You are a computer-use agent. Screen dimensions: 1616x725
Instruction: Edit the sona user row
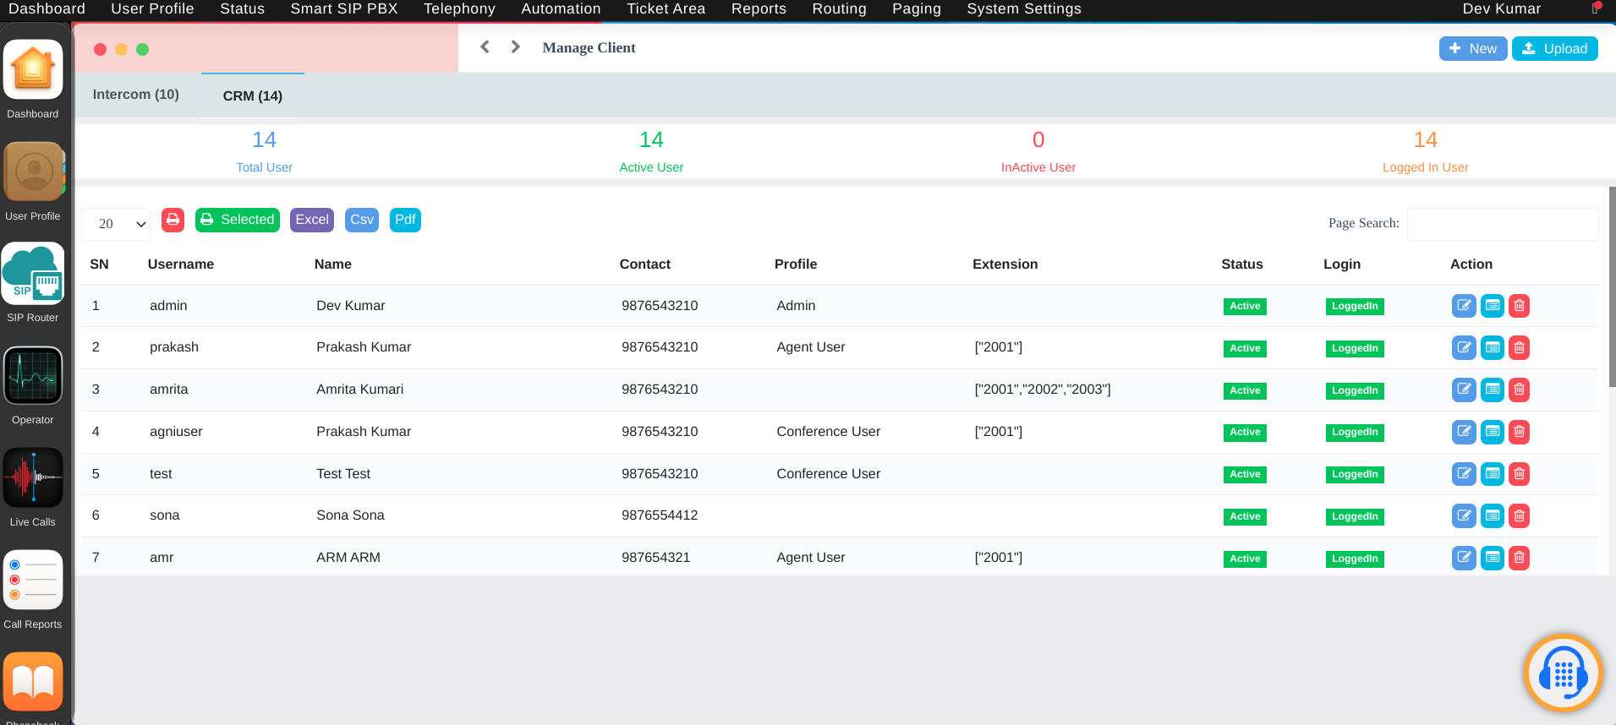pyautogui.click(x=1464, y=515)
